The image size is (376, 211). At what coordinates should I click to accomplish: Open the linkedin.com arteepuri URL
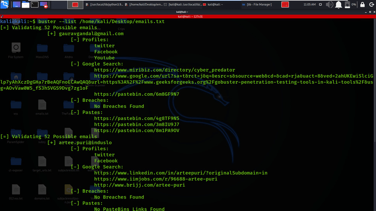coord(181,173)
